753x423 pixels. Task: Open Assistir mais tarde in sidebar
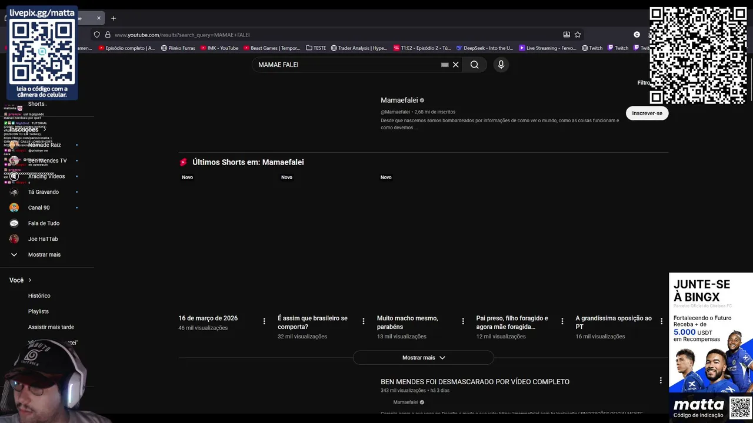tap(51, 327)
